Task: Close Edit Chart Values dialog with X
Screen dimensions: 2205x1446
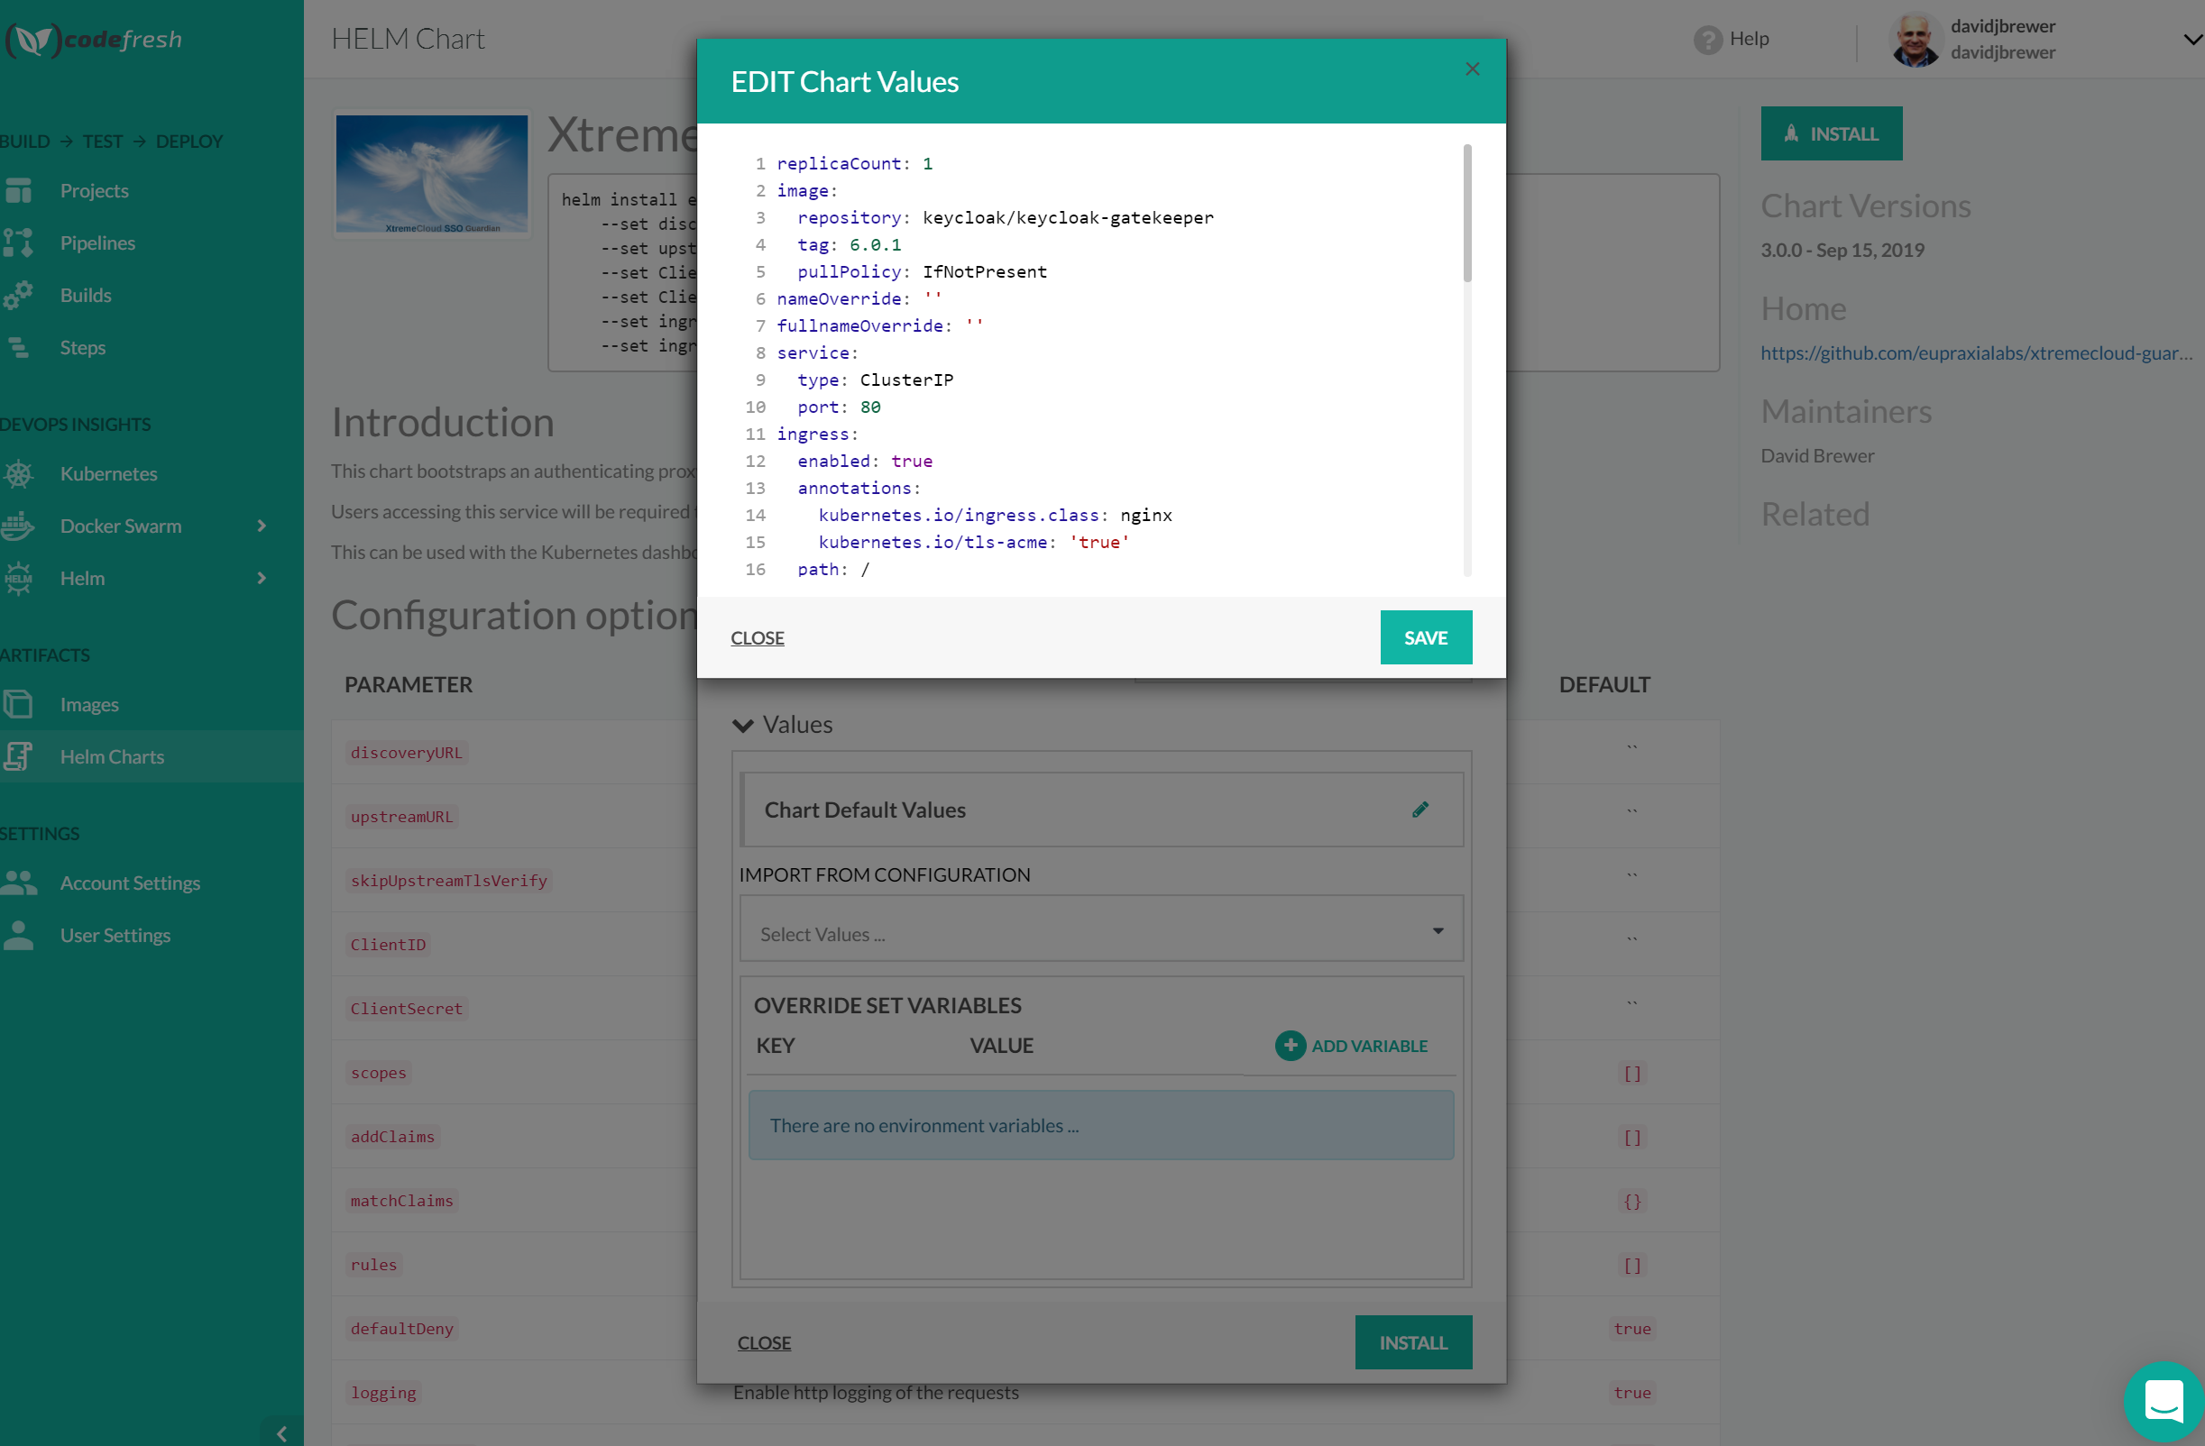Action: 1472,69
